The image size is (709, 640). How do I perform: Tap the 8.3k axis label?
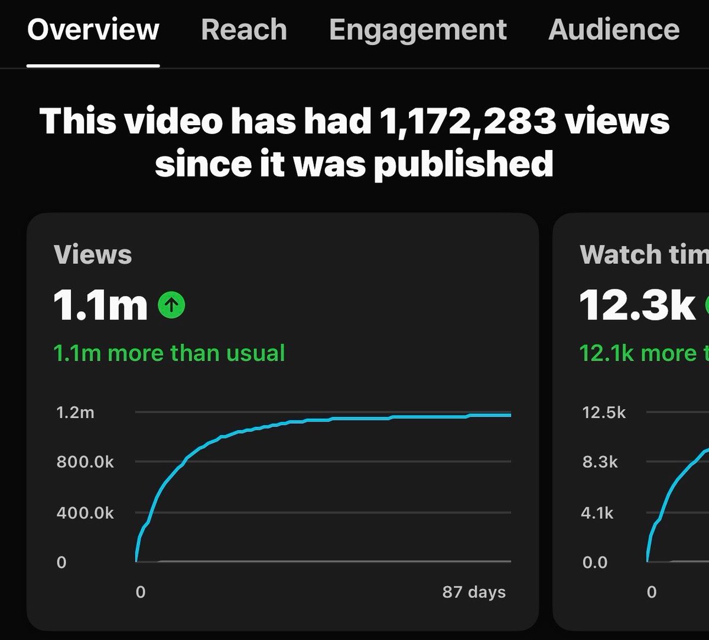pyautogui.click(x=600, y=462)
